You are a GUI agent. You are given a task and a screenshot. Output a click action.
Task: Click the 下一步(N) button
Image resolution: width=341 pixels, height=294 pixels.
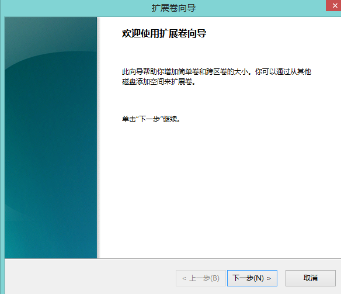[x=252, y=278]
